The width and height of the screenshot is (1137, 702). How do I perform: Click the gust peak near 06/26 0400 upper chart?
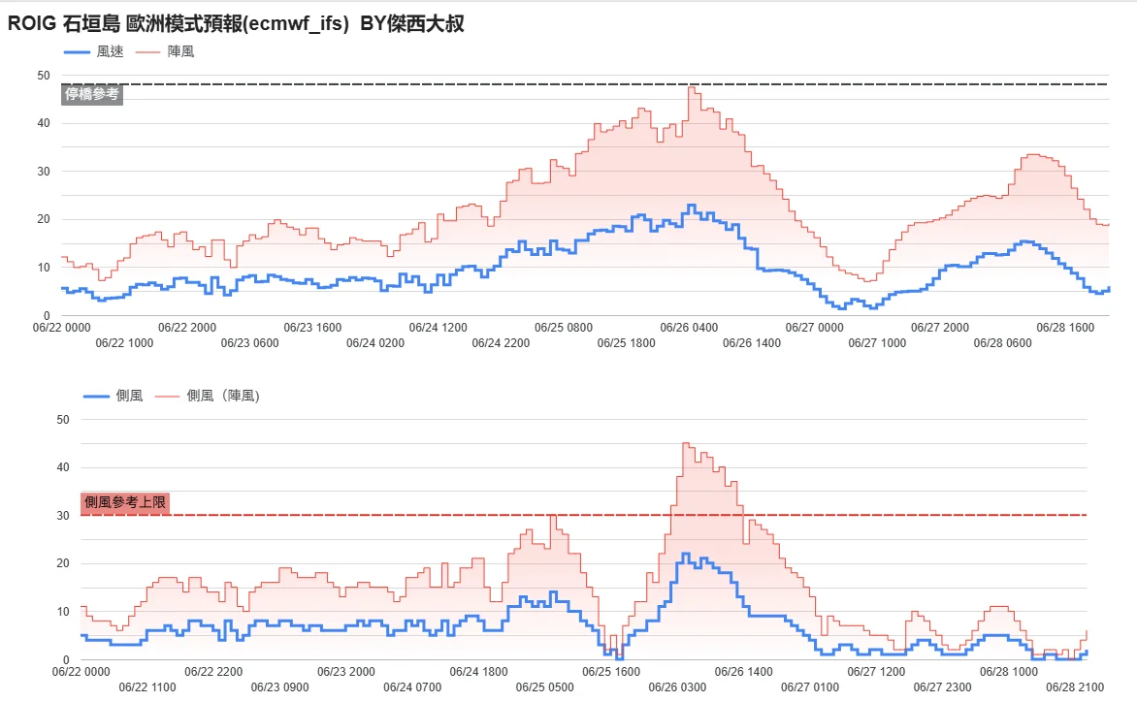[692, 87]
